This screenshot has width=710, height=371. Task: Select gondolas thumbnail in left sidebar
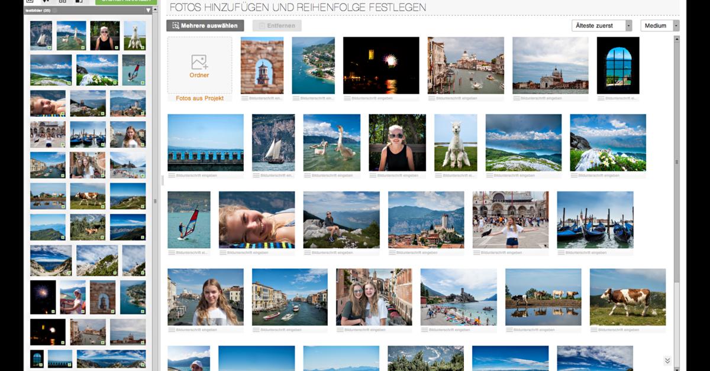click(88, 135)
